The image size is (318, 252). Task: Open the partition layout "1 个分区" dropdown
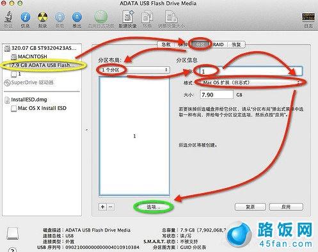point(134,70)
